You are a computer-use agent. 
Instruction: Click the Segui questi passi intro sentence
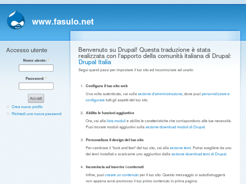[x=136, y=70]
